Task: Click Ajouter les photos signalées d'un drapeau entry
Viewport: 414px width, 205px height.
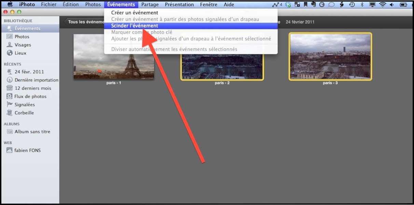Action: [191, 39]
